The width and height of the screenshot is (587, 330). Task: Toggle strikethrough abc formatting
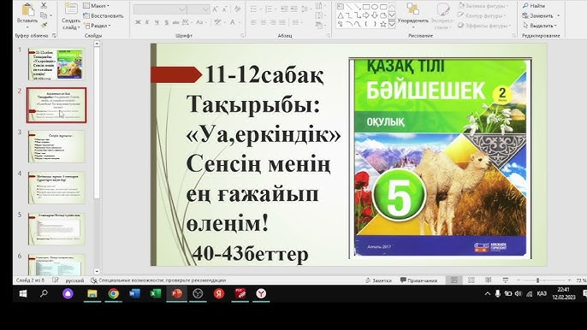click(x=176, y=22)
